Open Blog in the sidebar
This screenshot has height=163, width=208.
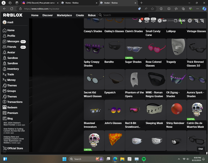7,118
